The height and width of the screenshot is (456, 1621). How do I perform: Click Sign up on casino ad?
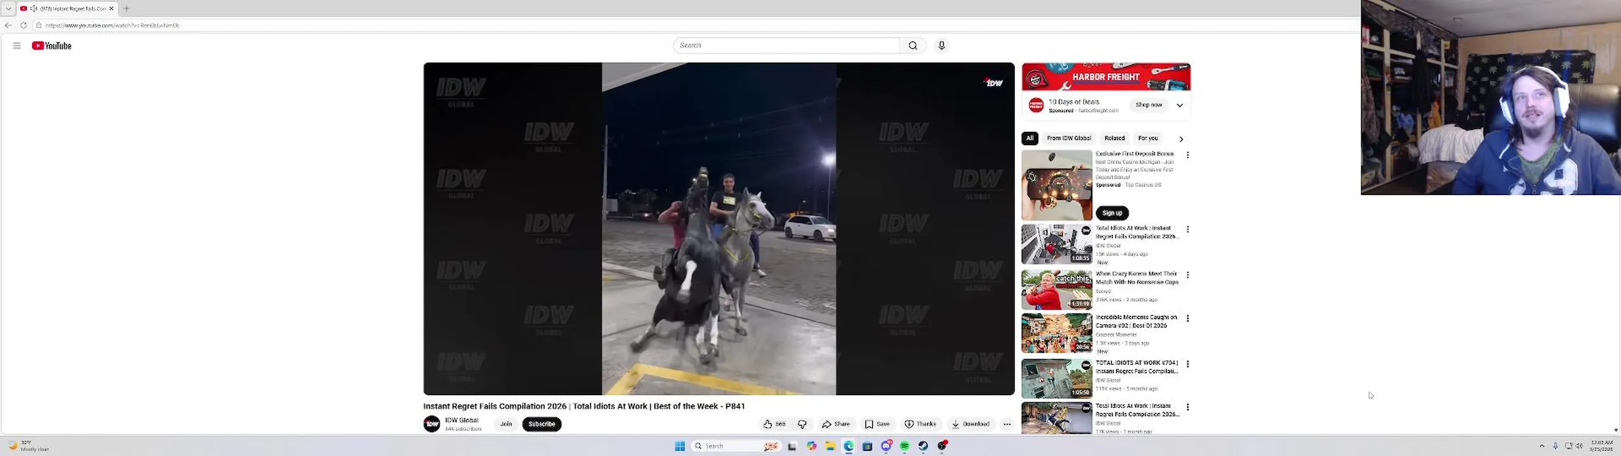(1112, 213)
